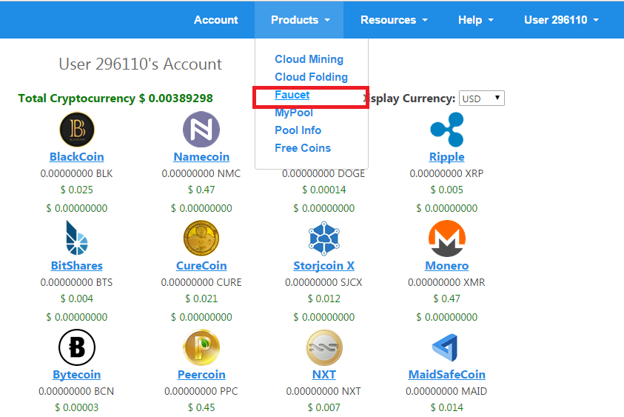The width and height of the screenshot is (624, 417).
Task: Click the User 296110's Account heading
Action: [140, 64]
